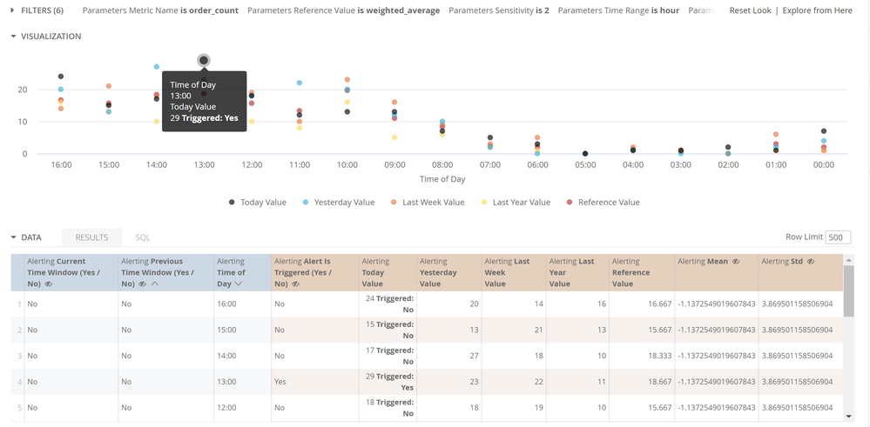Click the 14:00 Time of Day cell

tap(242, 356)
